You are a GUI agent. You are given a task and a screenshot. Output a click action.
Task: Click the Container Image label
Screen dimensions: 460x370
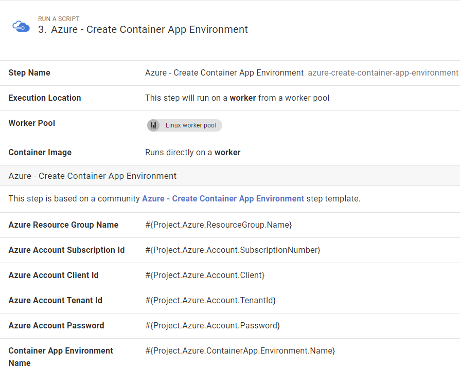pos(40,152)
